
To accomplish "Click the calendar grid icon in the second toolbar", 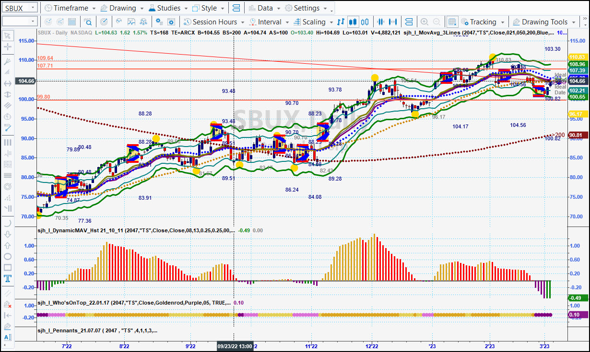I will coord(72,22).
